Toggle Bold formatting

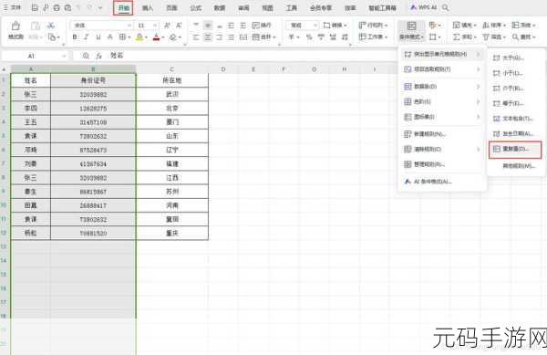[75, 37]
